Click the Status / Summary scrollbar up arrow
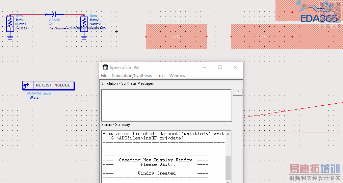The height and width of the screenshot is (183, 343). (228, 134)
